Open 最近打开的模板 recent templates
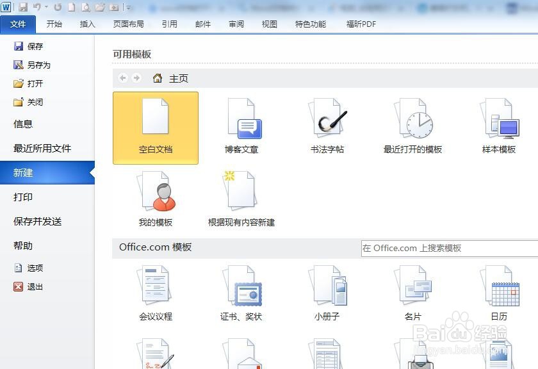Image resolution: width=538 pixels, height=369 pixels. 413,125
